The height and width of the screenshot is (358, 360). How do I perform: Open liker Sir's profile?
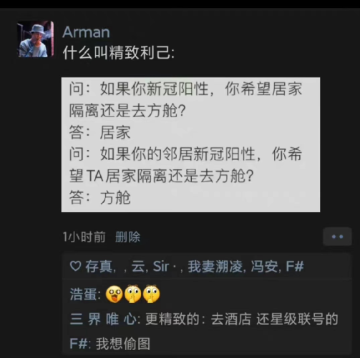161,267
